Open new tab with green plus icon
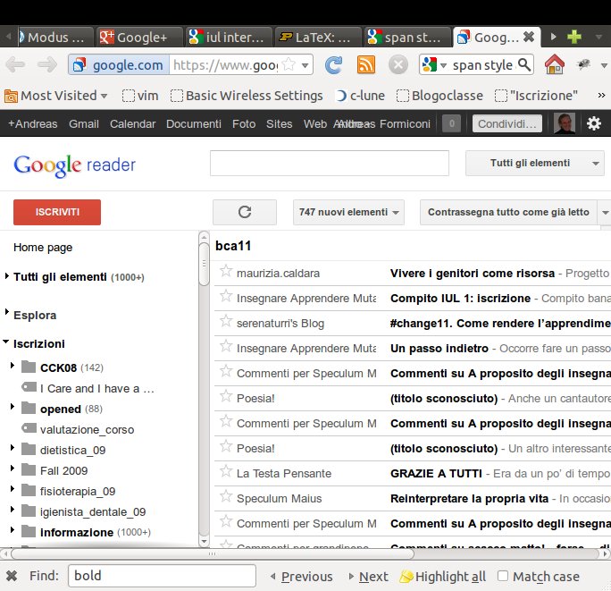Image resolution: width=611 pixels, height=591 pixels. (574, 37)
